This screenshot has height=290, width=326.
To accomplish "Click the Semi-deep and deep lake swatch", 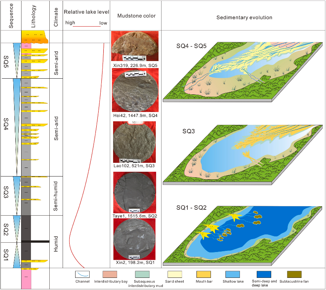I will (x=264, y=274).
